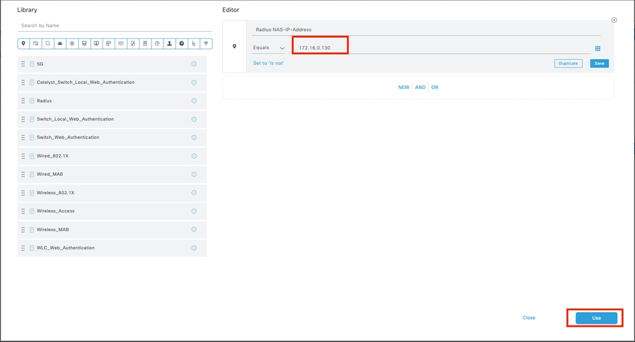
Task: Select the document edit filter icon
Action: (133, 43)
